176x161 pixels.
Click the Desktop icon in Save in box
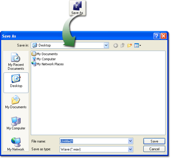(x=35, y=45)
